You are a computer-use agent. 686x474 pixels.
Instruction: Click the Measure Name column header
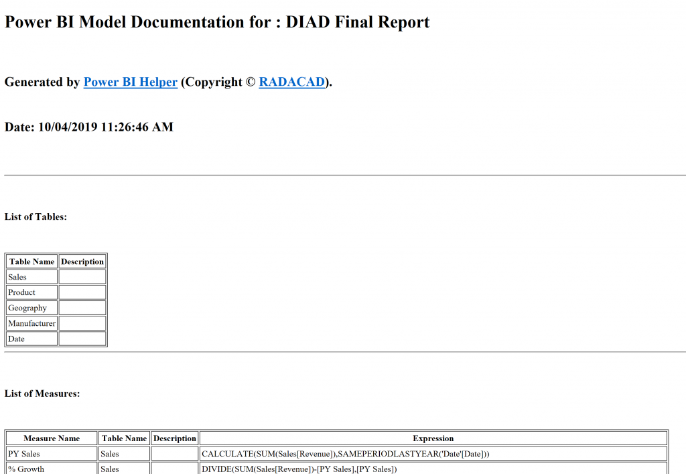tap(52, 438)
